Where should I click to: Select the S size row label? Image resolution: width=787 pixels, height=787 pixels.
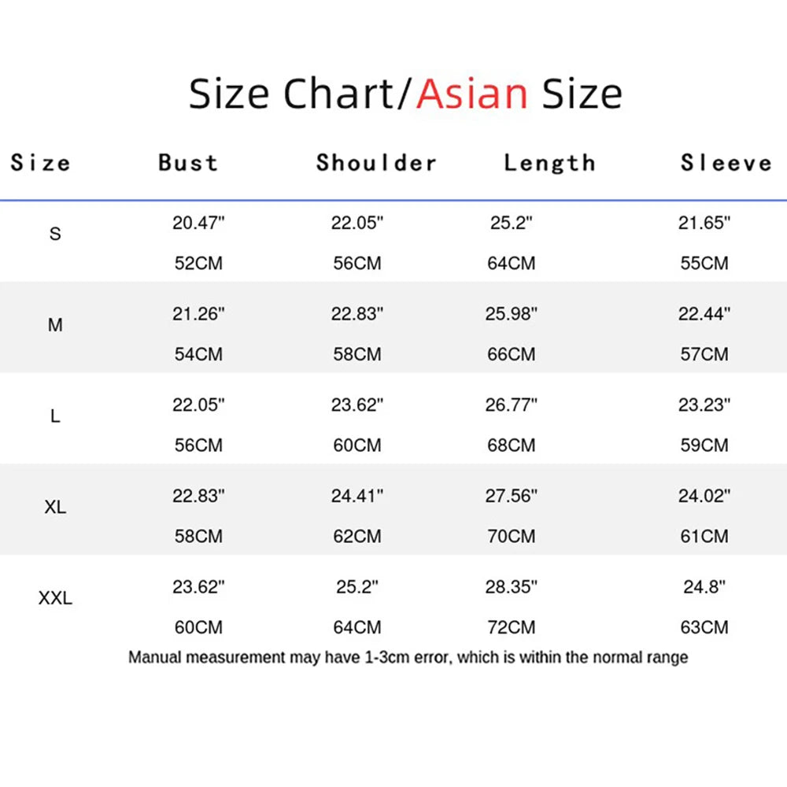(55, 234)
